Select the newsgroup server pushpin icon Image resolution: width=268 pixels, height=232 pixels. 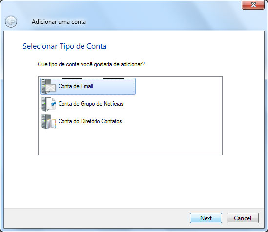tap(49, 104)
